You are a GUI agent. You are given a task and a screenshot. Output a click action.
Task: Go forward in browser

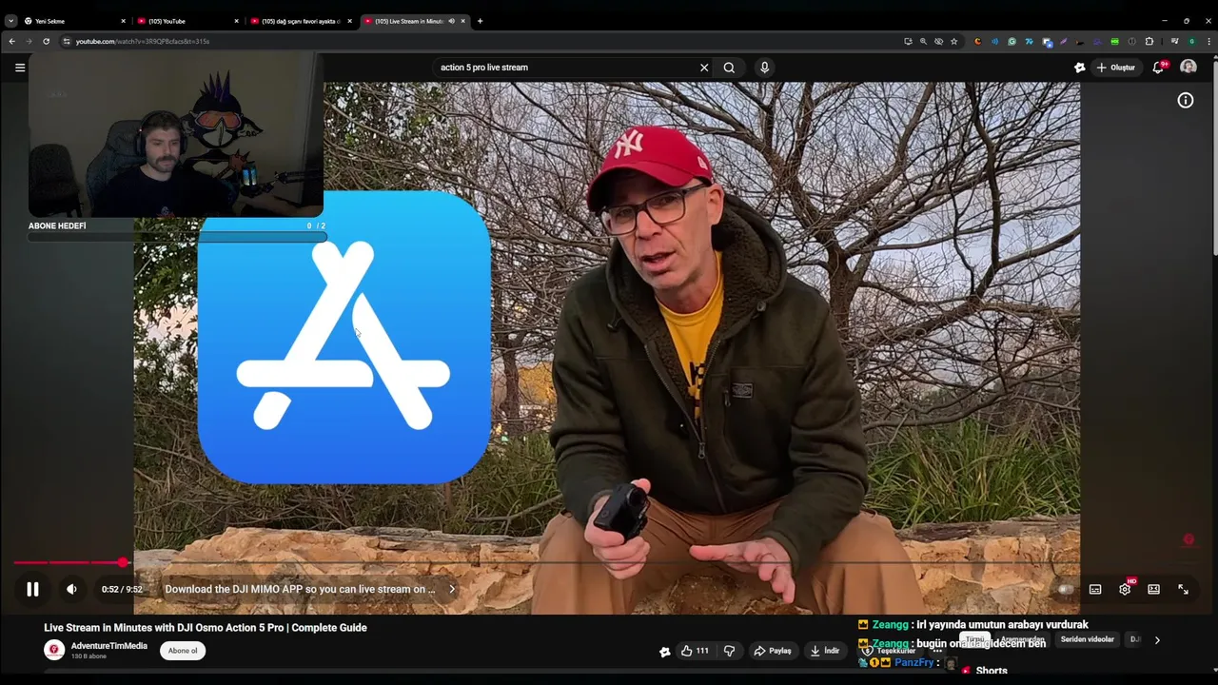coord(29,41)
